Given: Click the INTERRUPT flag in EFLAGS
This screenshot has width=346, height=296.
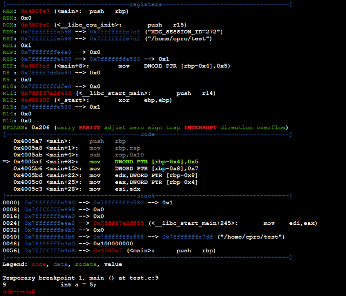Looking at the screenshot, I should click(201, 127).
